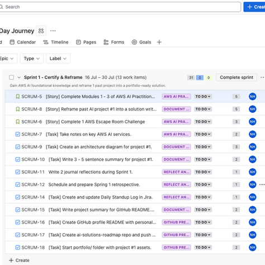This screenshot has height=265, width=265.
Task: Click the blue 0 in-progress points badge
Action: click(x=200, y=78)
